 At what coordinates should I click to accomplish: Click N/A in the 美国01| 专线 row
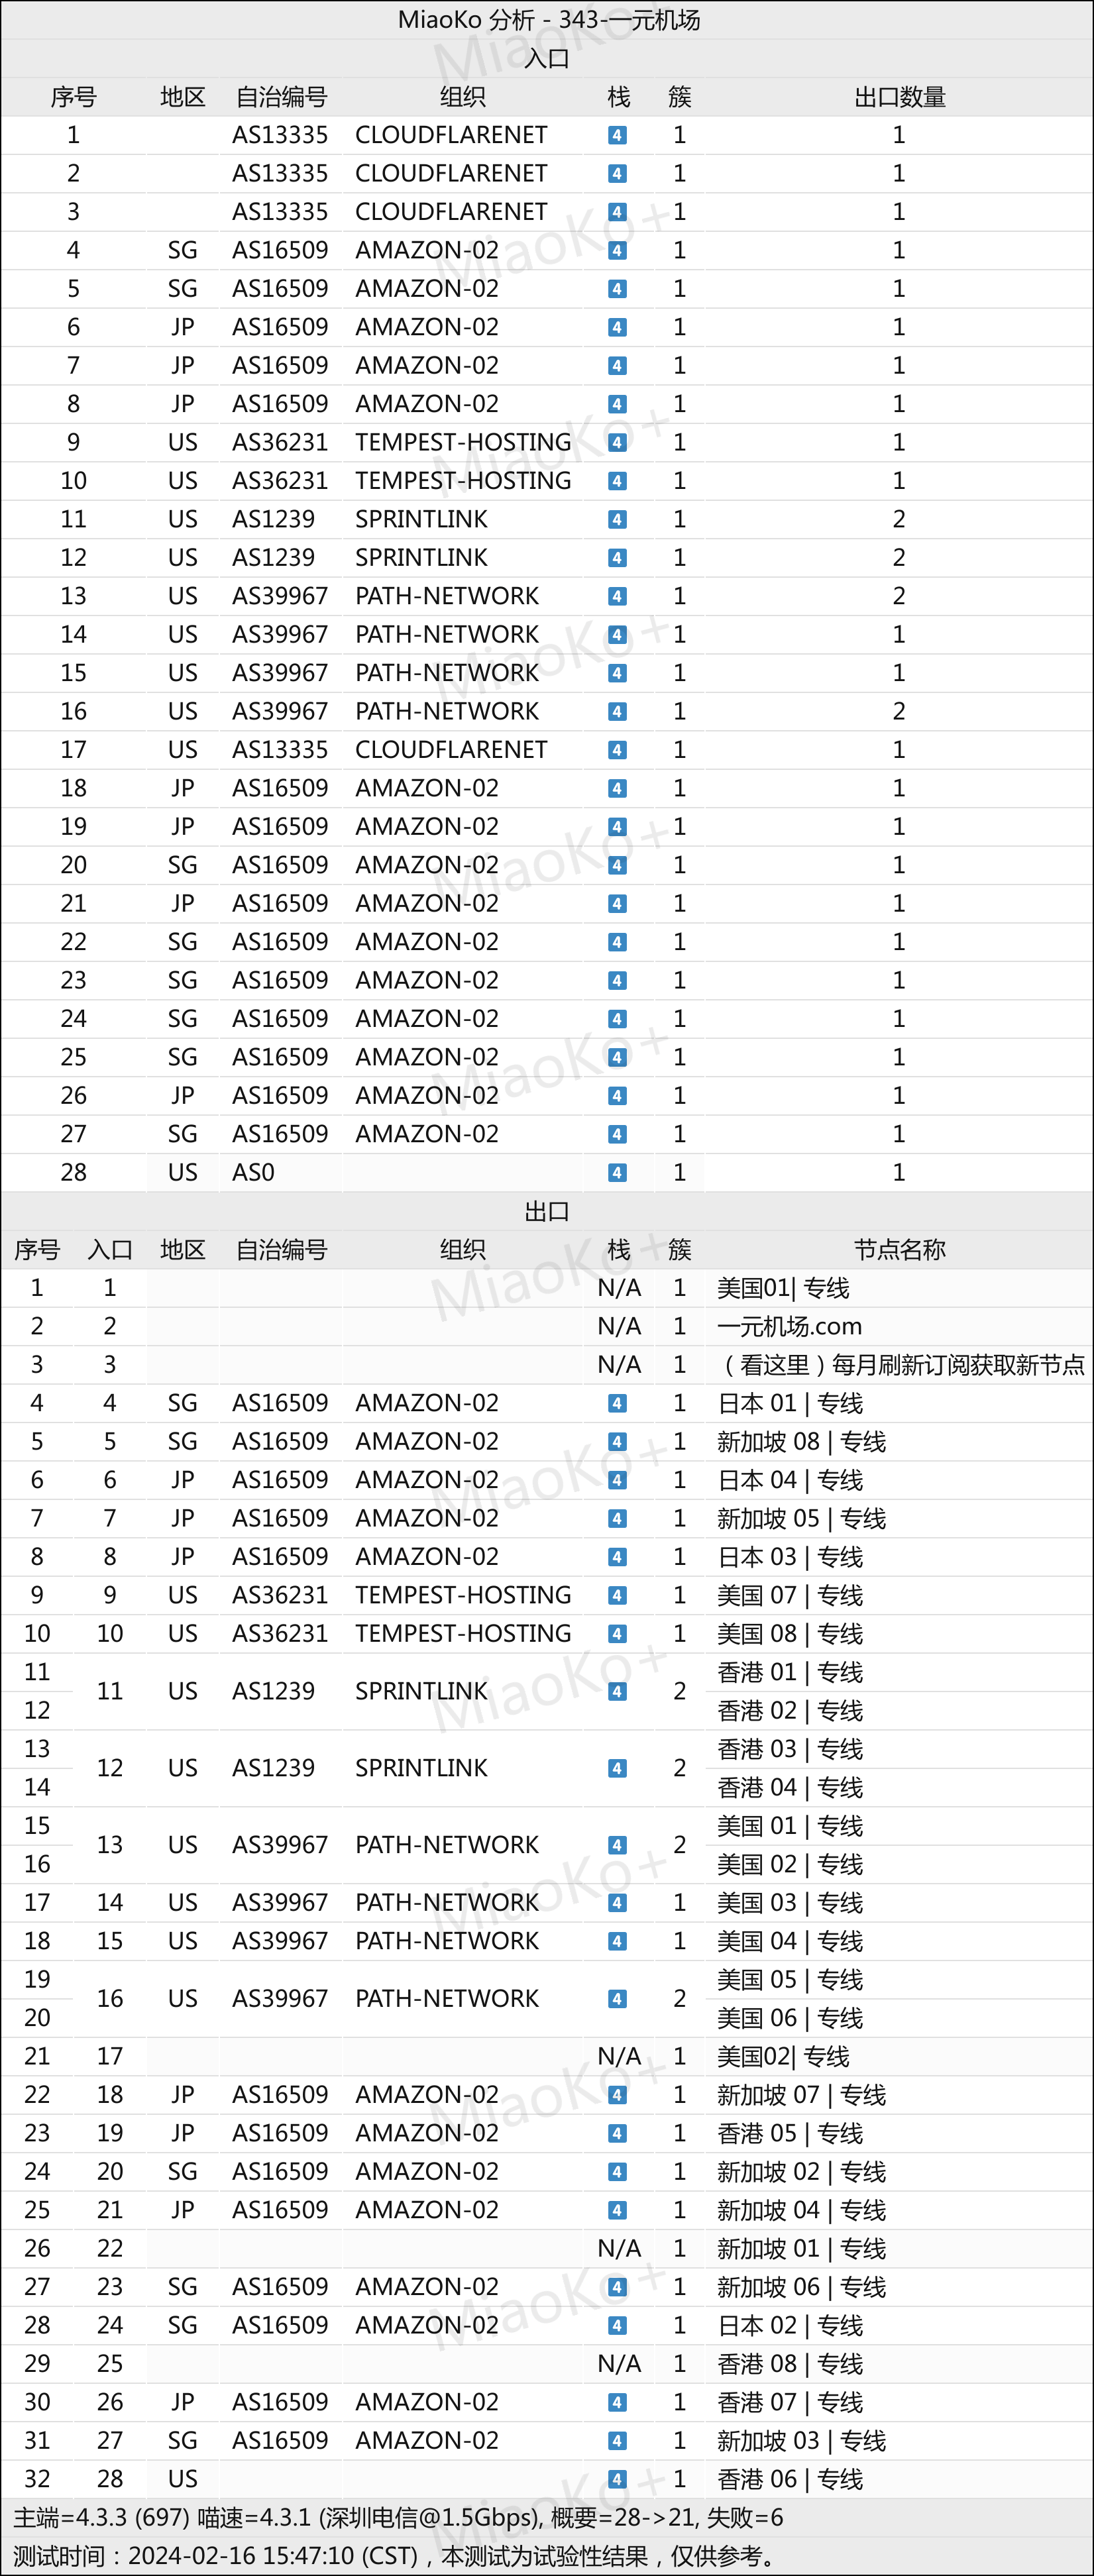[x=619, y=1288]
